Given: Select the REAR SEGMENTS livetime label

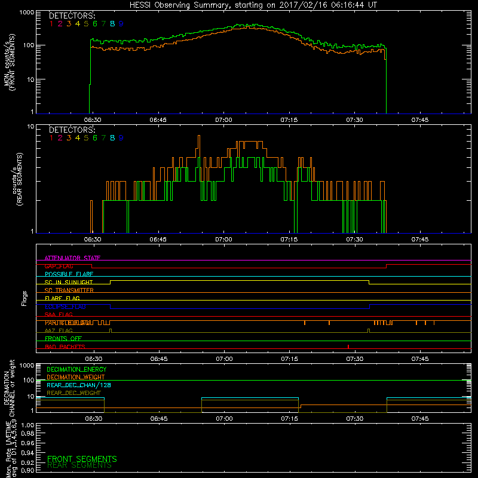Looking at the screenshot, I should 79,465.
